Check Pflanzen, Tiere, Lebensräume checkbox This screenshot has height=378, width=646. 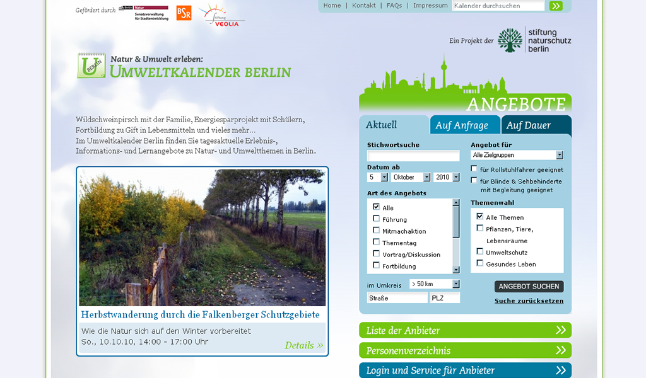[x=480, y=228]
